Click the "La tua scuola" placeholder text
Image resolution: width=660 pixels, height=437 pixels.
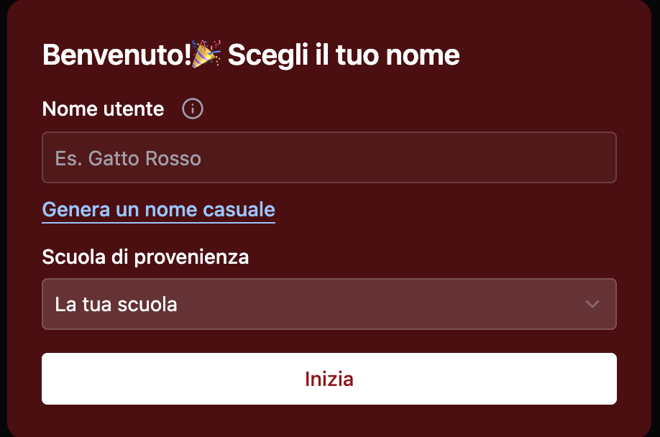[x=116, y=304]
